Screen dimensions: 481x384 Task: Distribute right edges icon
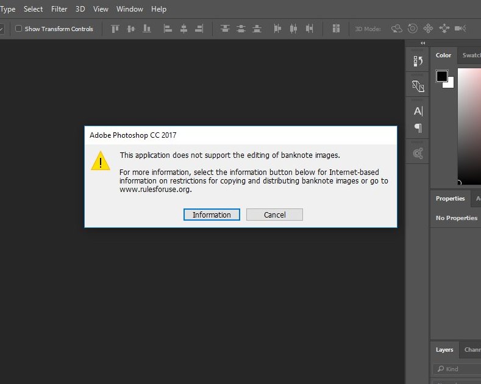pos(309,29)
